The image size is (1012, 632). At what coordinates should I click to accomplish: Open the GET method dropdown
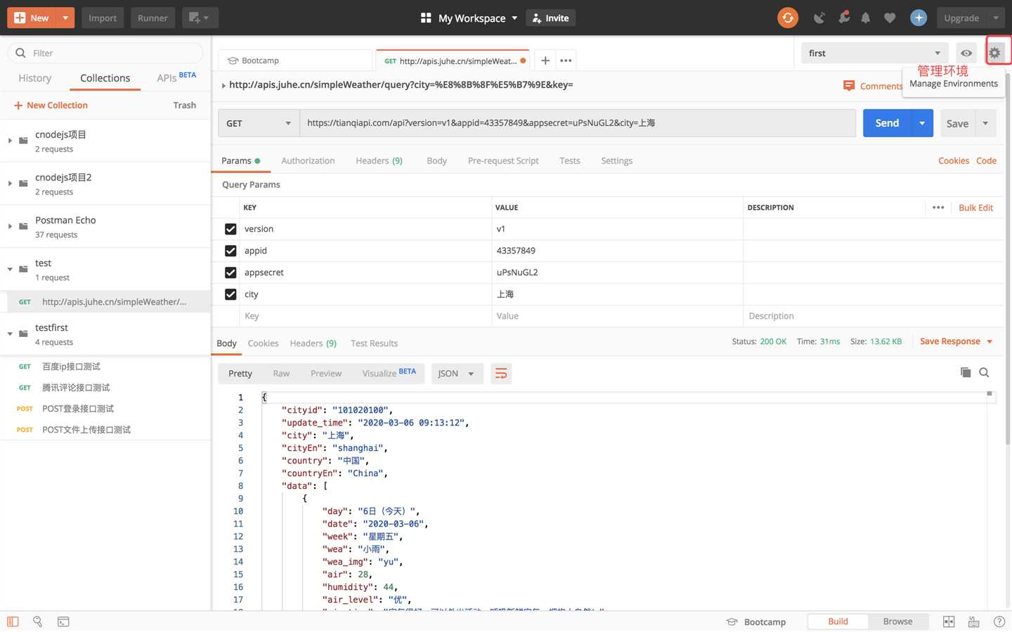(259, 123)
